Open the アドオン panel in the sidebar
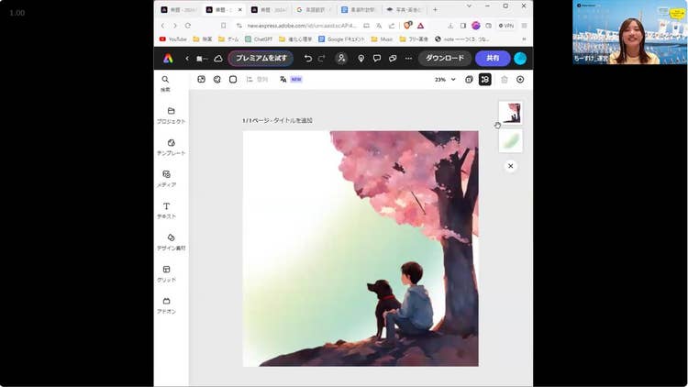 pyautogui.click(x=167, y=305)
